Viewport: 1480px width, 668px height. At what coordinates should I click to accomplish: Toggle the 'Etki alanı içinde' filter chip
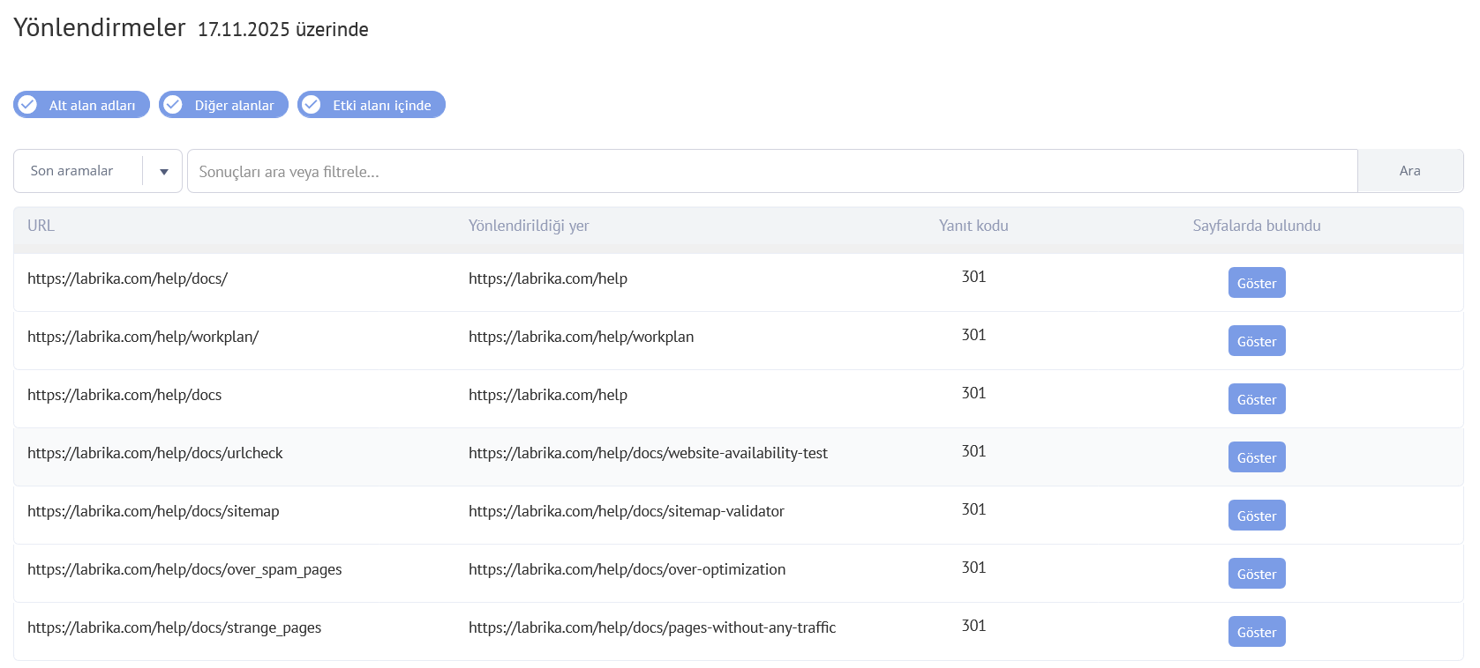371,105
